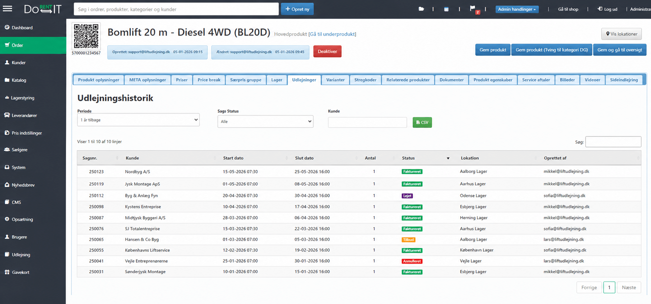This screenshot has height=304, width=651.
Task: Open Order in the sidebar
Action: click(33, 45)
